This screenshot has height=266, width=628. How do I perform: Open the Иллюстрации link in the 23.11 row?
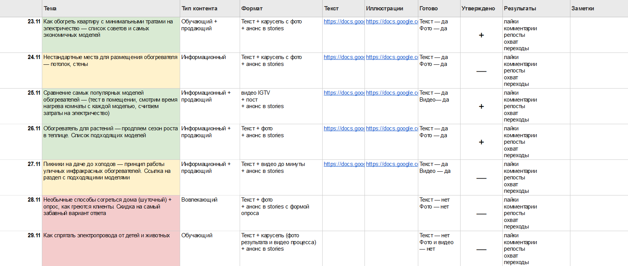(x=391, y=22)
